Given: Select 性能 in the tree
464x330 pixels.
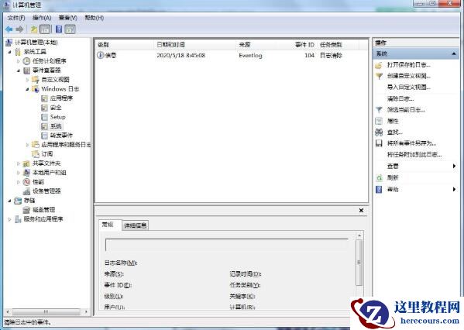Looking at the screenshot, I should point(38,182).
